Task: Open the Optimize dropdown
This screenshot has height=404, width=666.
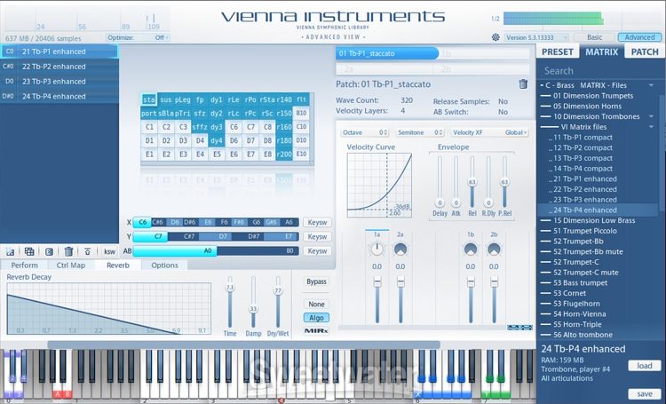Action: tap(139, 38)
